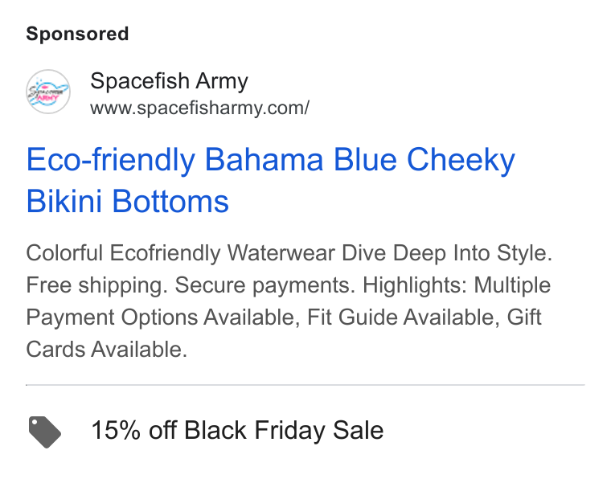Click the horizontal divider above the promotion

pyautogui.click(x=305, y=385)
